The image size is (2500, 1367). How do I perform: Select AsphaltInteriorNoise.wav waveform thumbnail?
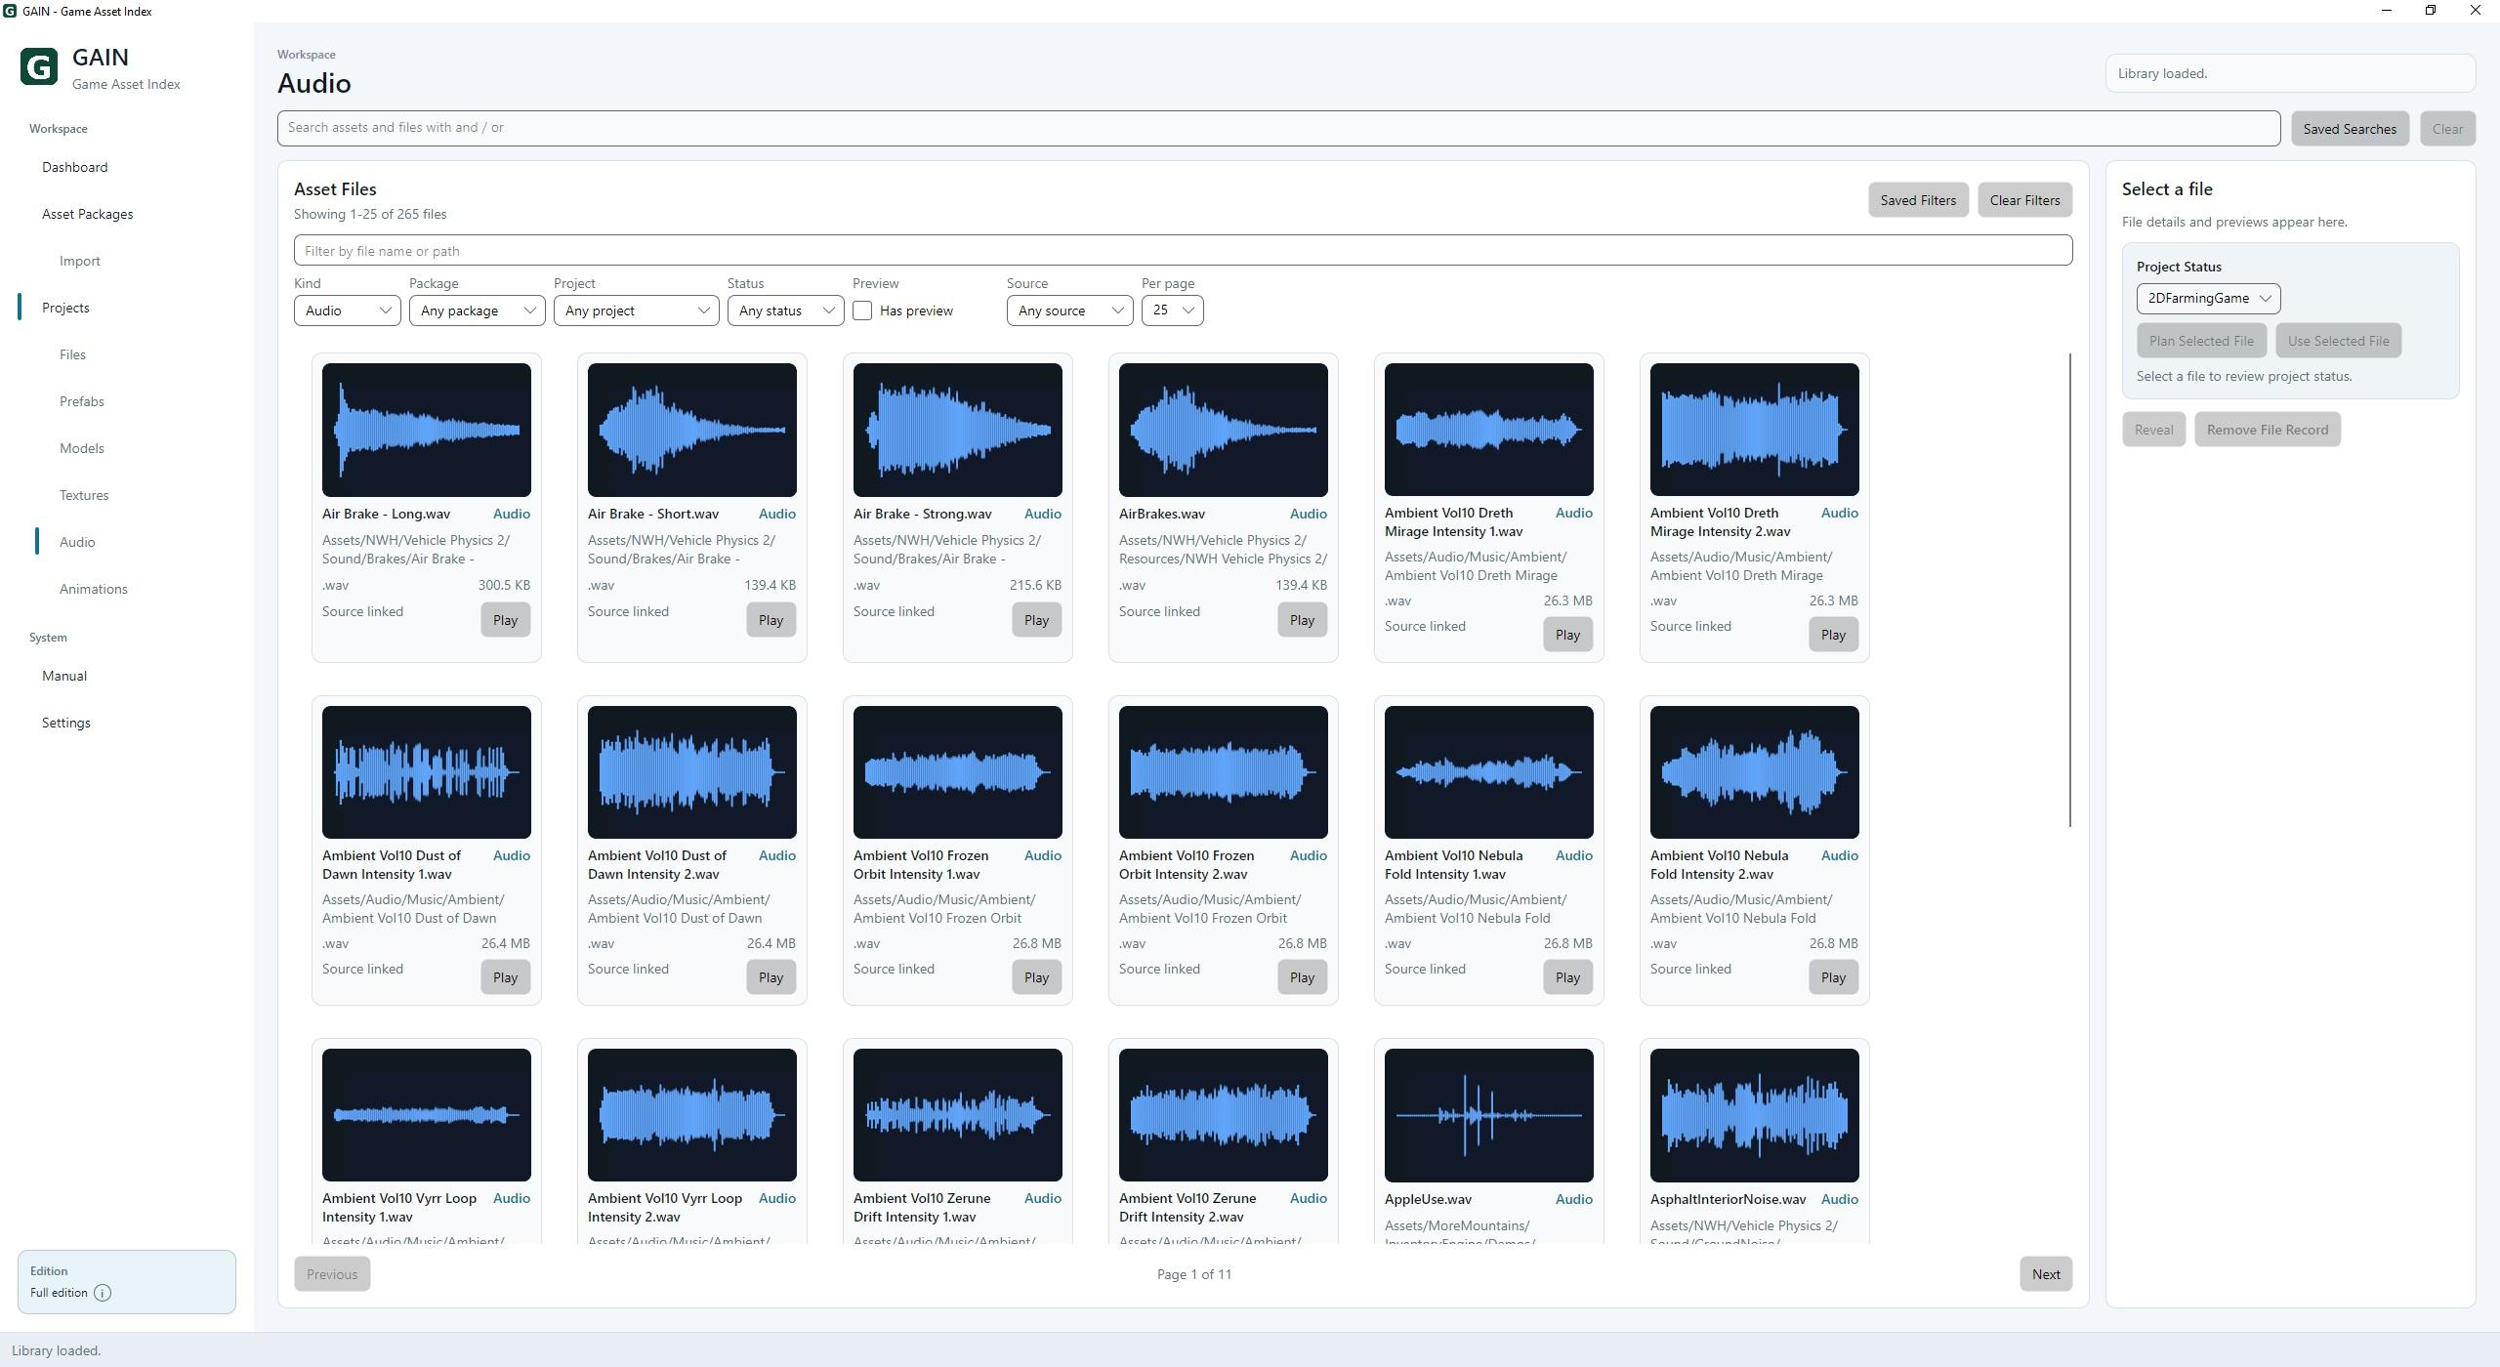click(x=1755, y=1115)
